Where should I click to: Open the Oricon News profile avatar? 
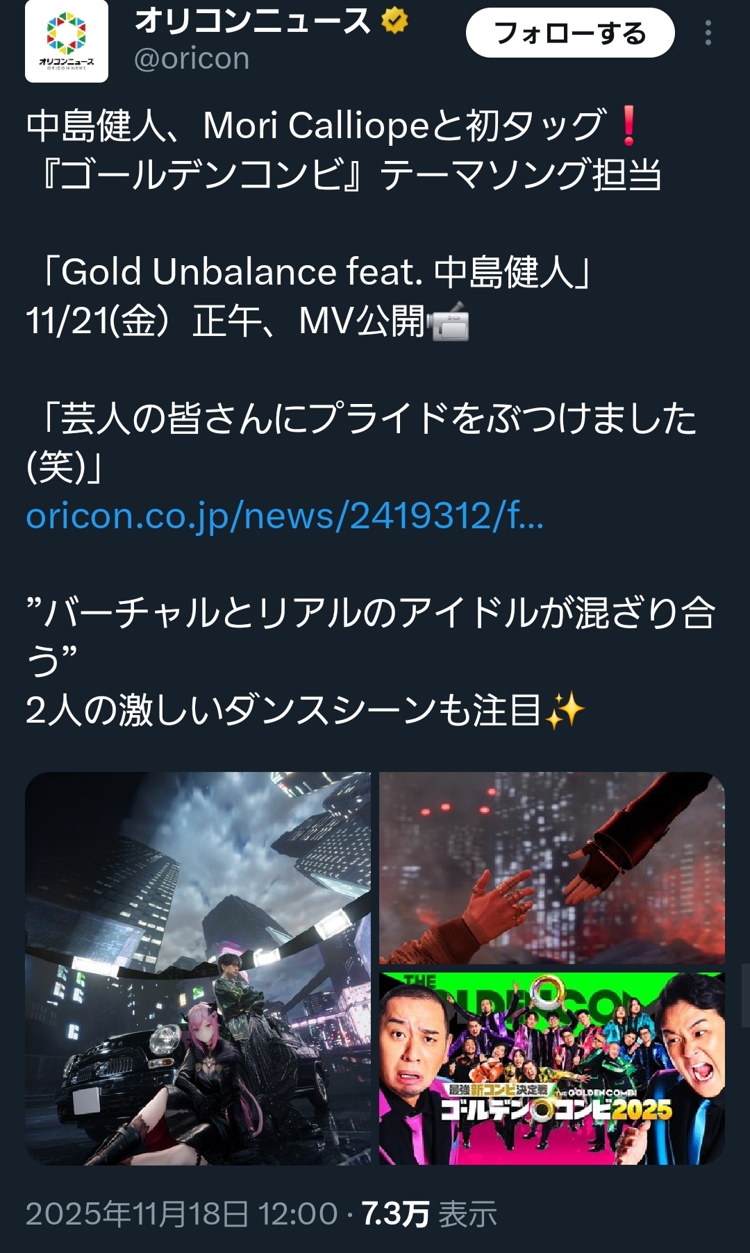coord(67,42)
